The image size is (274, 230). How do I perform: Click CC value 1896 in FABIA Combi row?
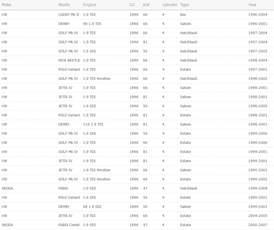[134, 225]
